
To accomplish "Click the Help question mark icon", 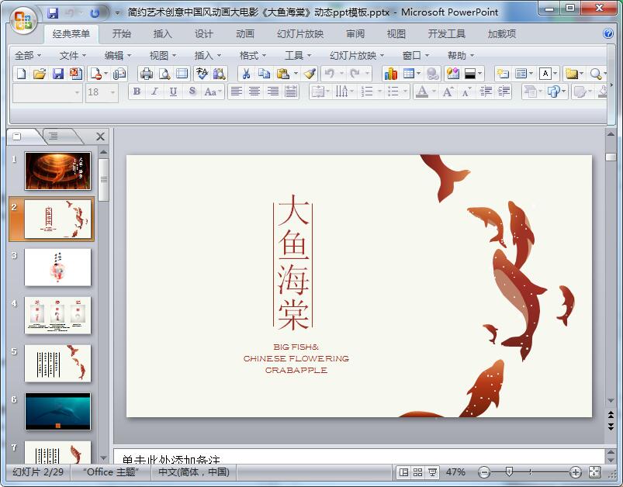I will [x=608, y=33].
